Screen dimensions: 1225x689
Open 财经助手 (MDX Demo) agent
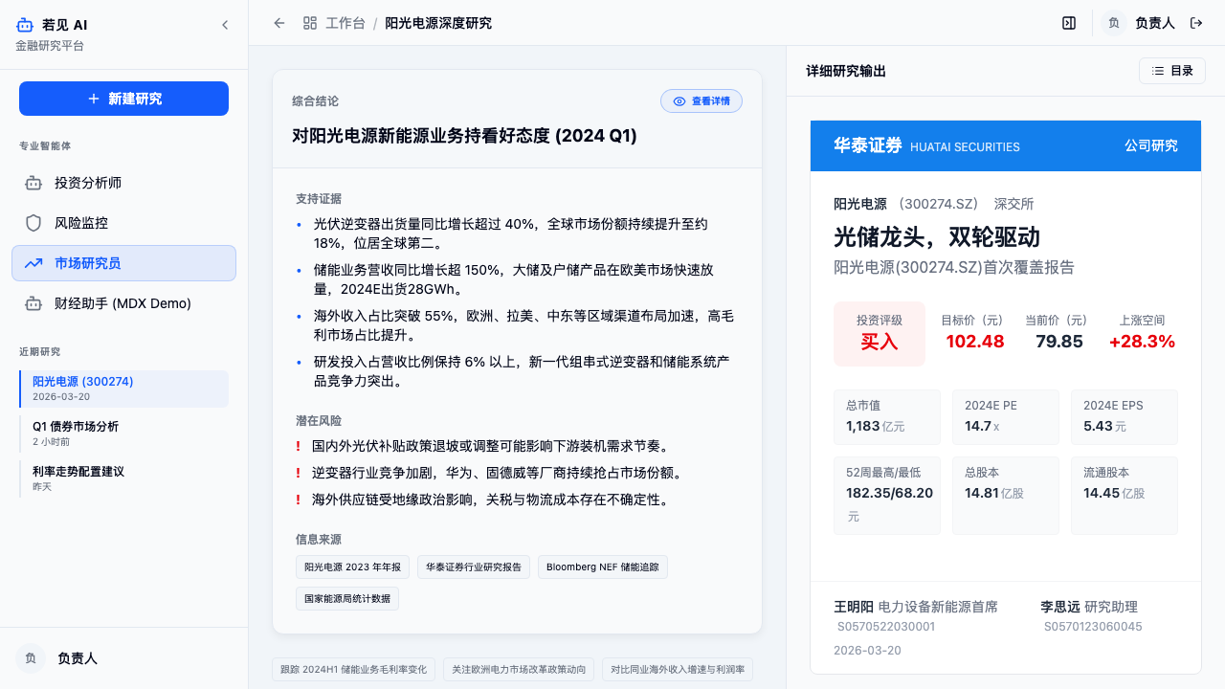pos(123,303)
